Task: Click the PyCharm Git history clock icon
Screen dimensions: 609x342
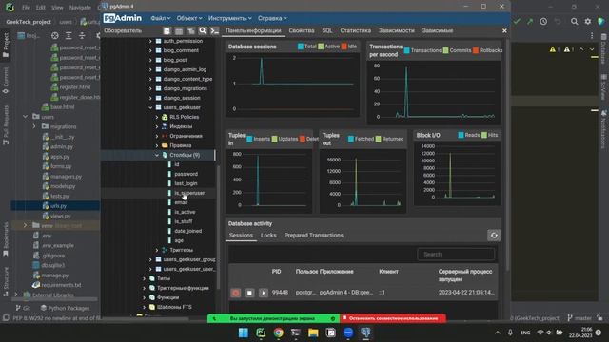Action: click(543, 22)
